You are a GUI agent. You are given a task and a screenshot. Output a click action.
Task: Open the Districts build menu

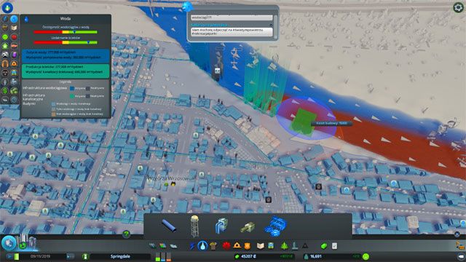pyautogui.click(x=173, y=246)
